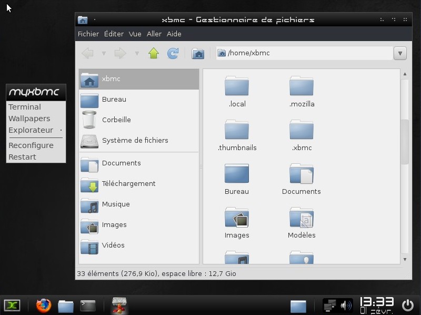The image size is (421, 315).
Task: Edit the /home/xbmc location field
Action: click(304, 53)
